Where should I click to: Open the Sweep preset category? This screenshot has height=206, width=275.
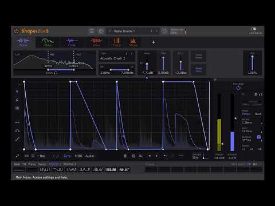(x=42, y=164)
